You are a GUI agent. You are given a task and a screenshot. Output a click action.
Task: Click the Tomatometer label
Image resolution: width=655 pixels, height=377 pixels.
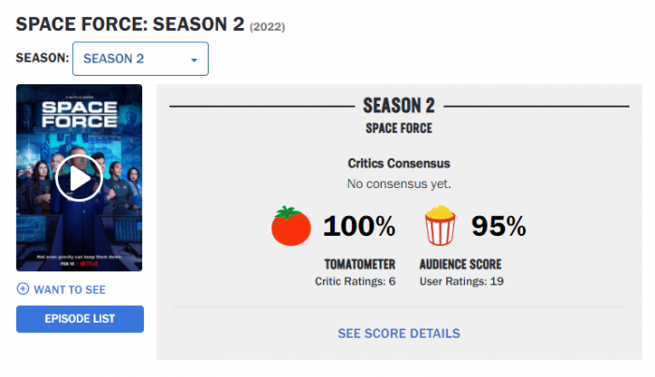click(x=360, y=265)
